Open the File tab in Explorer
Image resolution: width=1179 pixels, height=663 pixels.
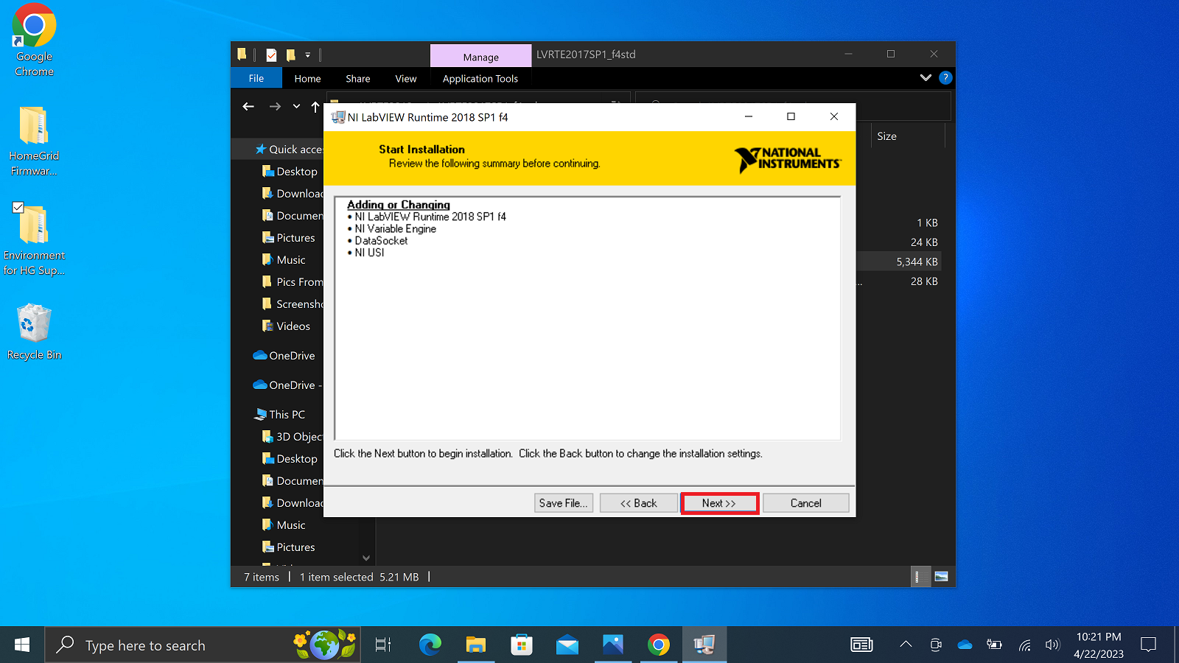[x=256, y=78]
